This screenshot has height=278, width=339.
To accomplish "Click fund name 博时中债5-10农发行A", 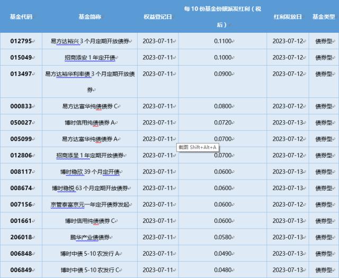I will pos(90,254).
